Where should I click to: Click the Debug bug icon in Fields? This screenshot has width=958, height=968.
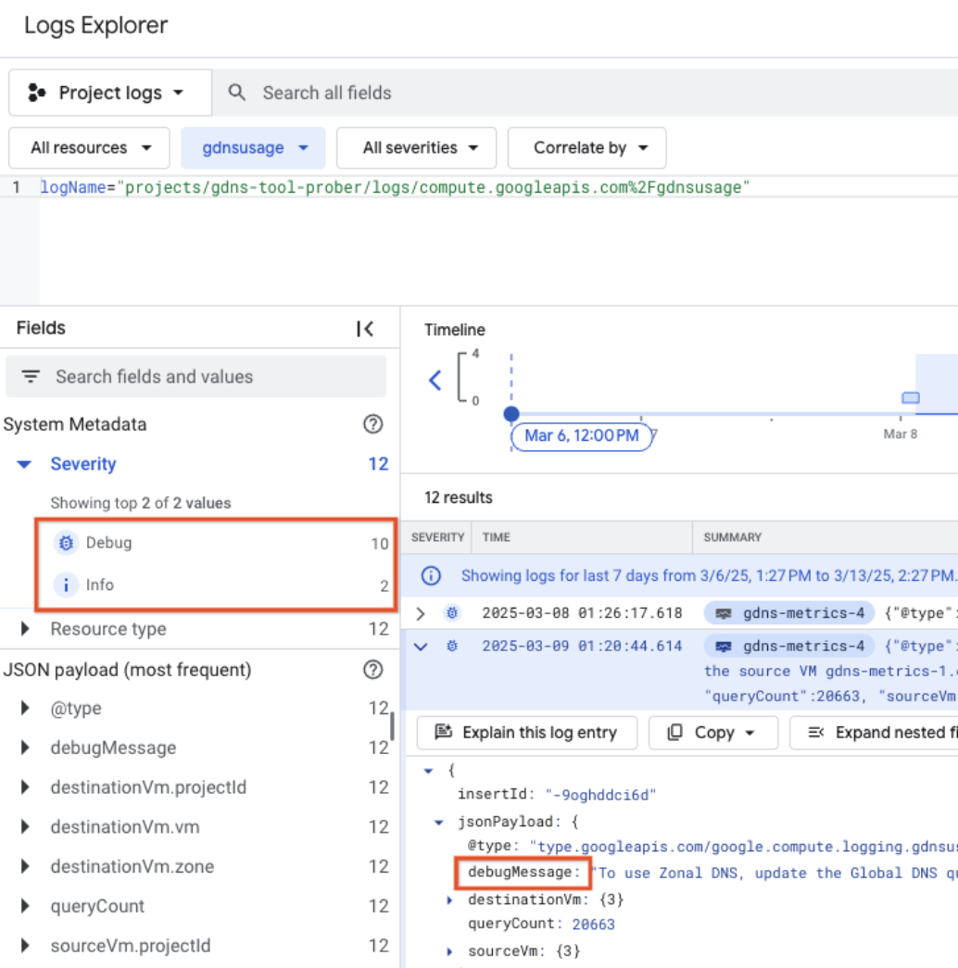(66, 543)
